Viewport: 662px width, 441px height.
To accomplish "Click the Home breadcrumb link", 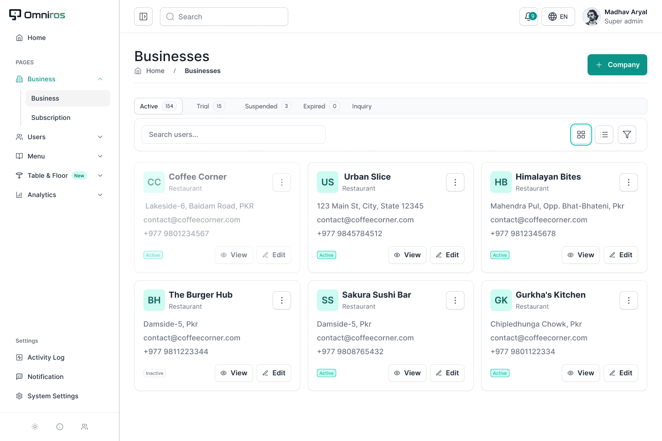I will [155, 71].
